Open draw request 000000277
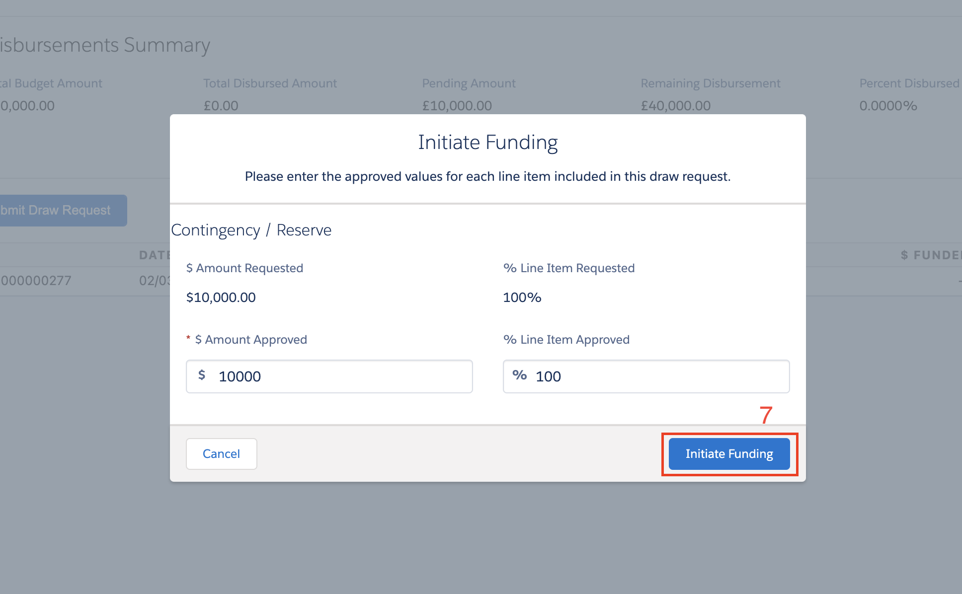This screenshot has width=962, height=594. pyautogui.click(x=36, y=280)
